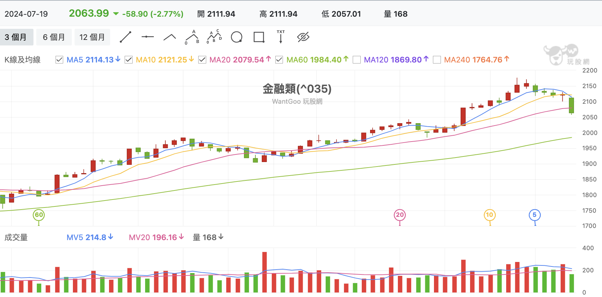Click the 量 168 volume reading
The height and width of the screenshot is (297, 602).
tap(208, 237)
